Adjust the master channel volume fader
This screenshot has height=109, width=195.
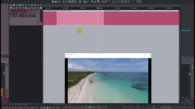tap(190, 74)
